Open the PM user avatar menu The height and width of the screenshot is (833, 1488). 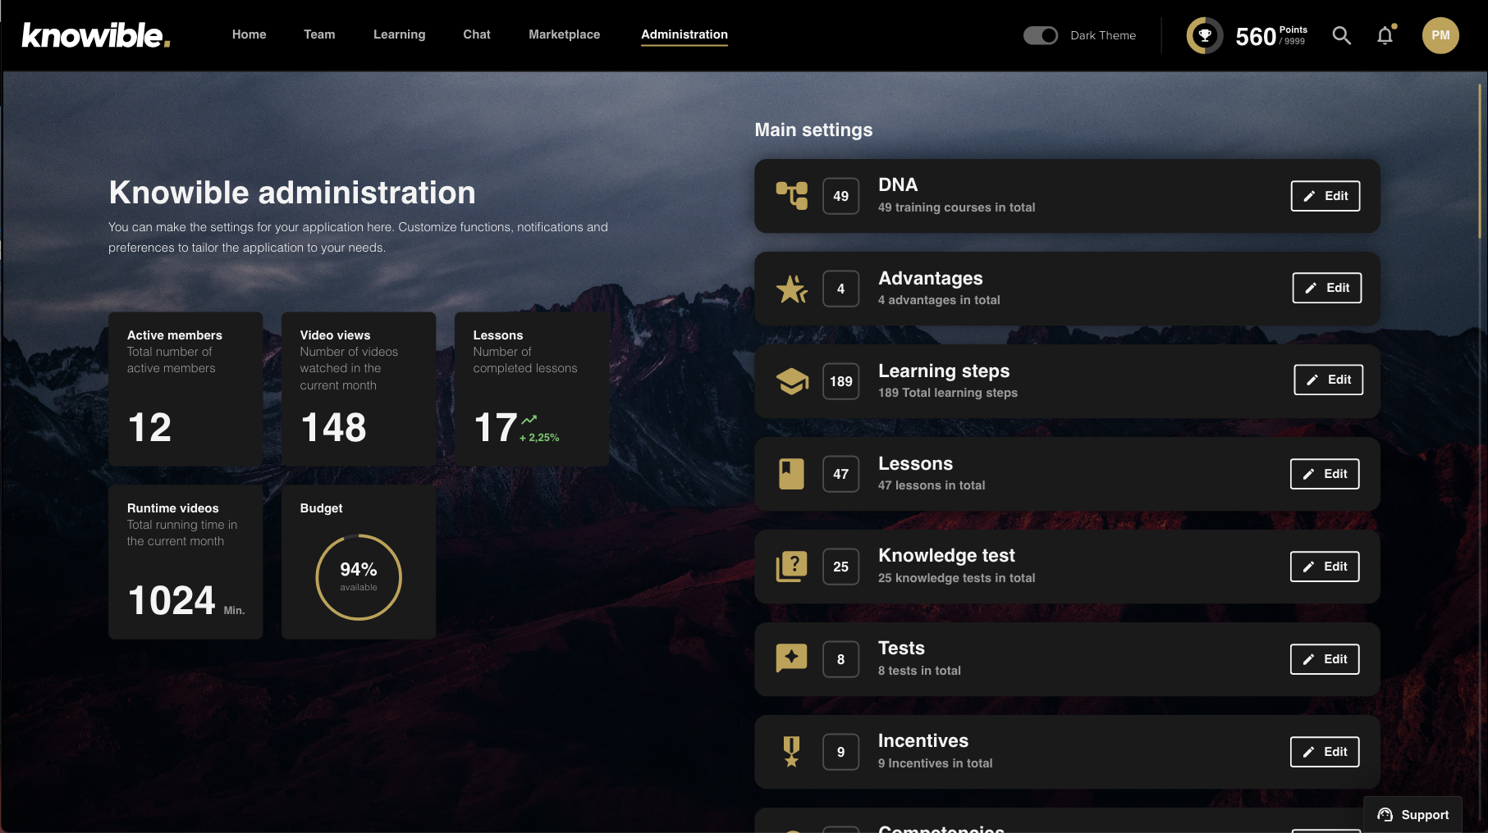pyautogui.click(x=1440, y=35)
